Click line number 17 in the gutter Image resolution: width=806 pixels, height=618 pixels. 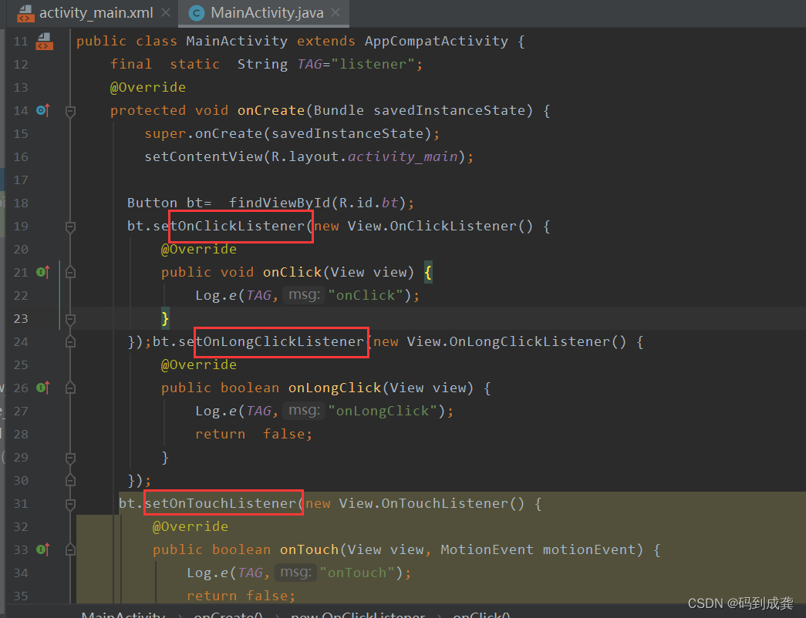[x=21, y=180]
